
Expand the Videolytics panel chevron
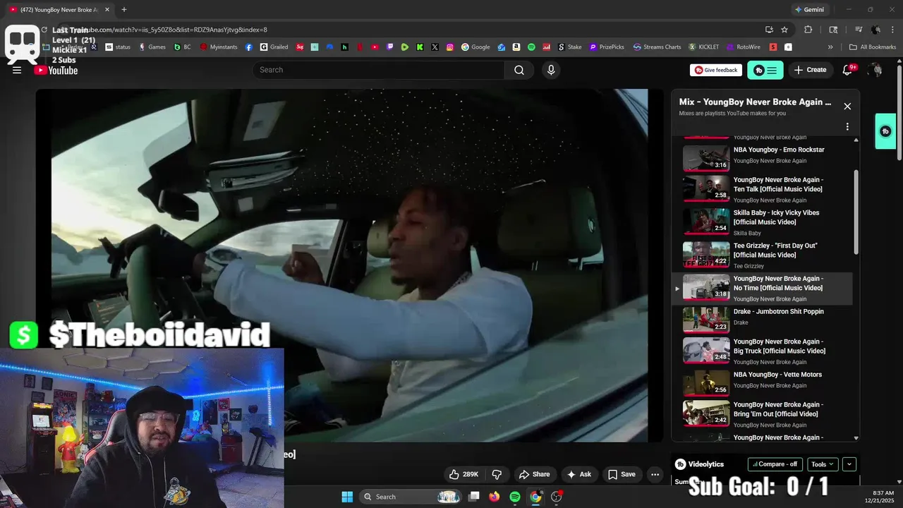point(849,464)
